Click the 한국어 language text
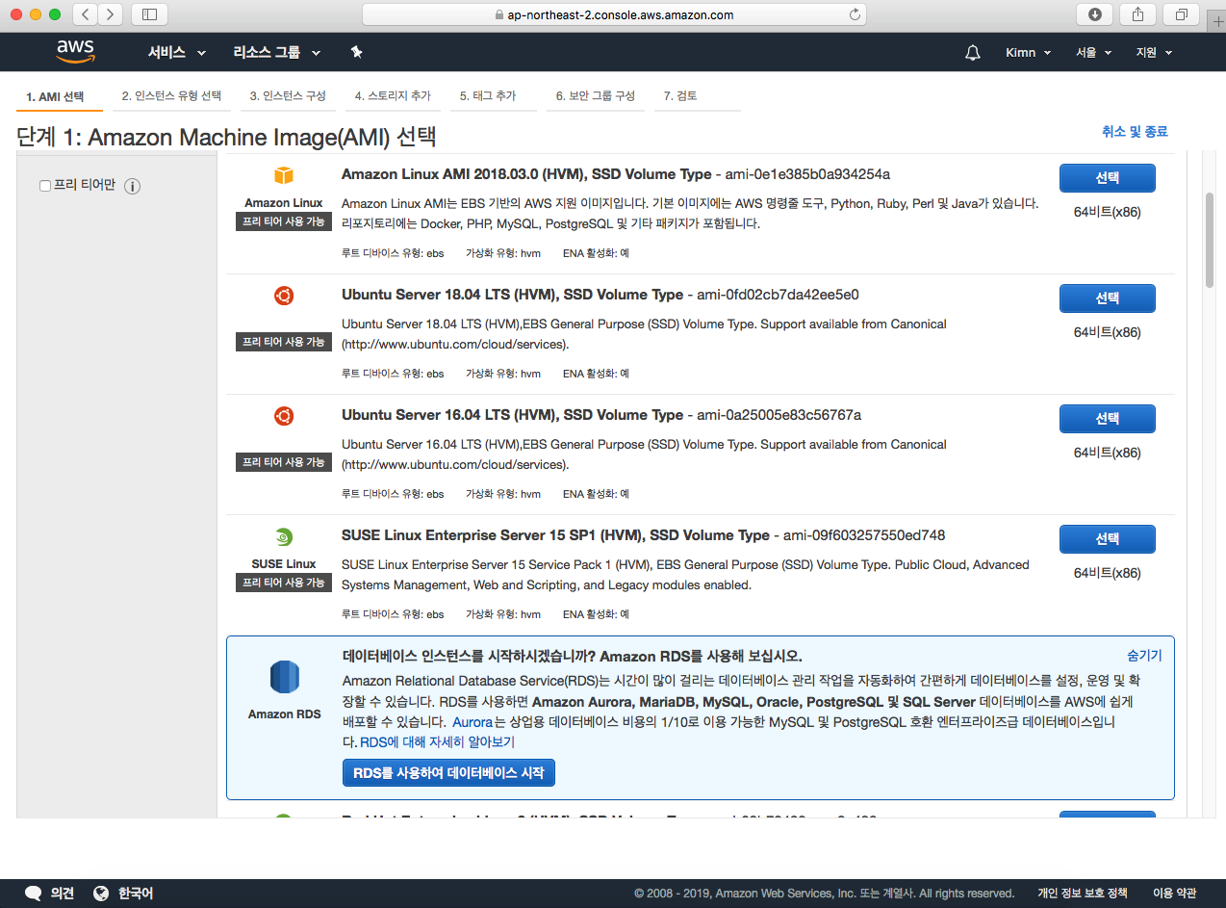This screenshot has width=1226, height=908. 136,893
